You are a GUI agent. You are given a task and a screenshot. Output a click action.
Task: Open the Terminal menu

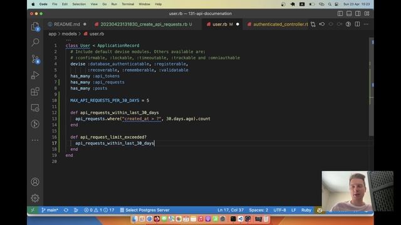(x=128, y=4)
